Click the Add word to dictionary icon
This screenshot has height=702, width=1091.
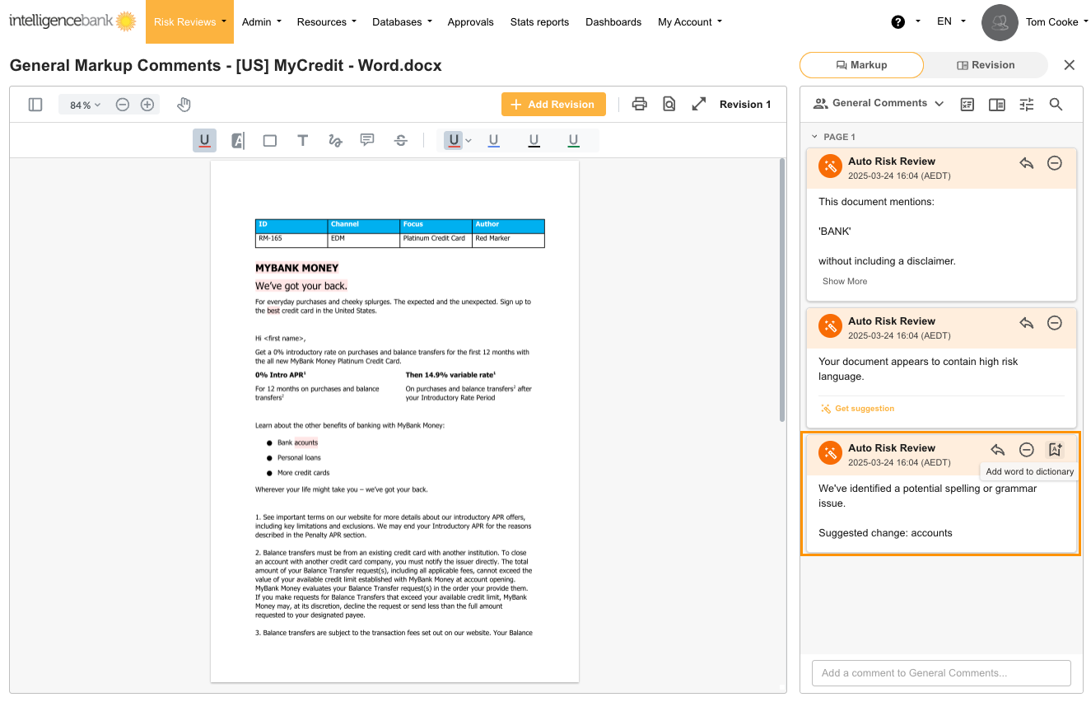[x=1055, y=450]
